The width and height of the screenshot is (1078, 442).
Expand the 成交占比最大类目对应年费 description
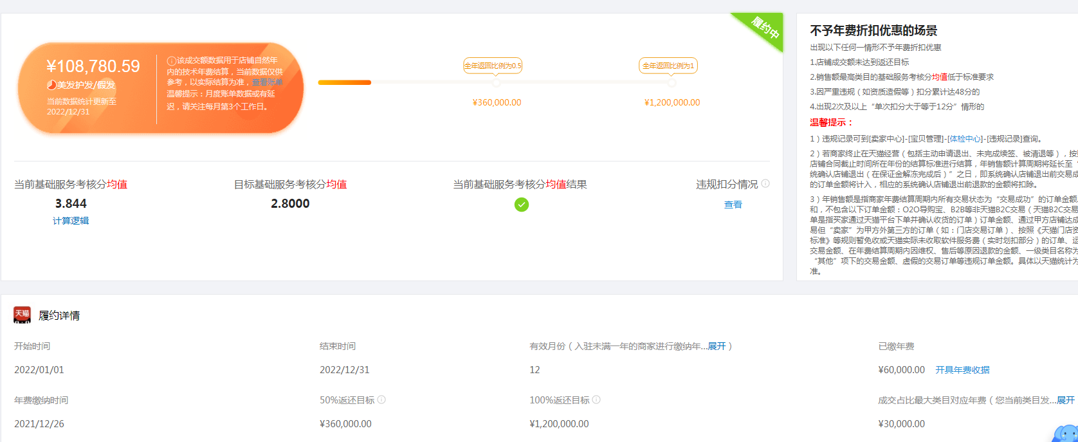pyautogui.click(x=1066, y=400)
